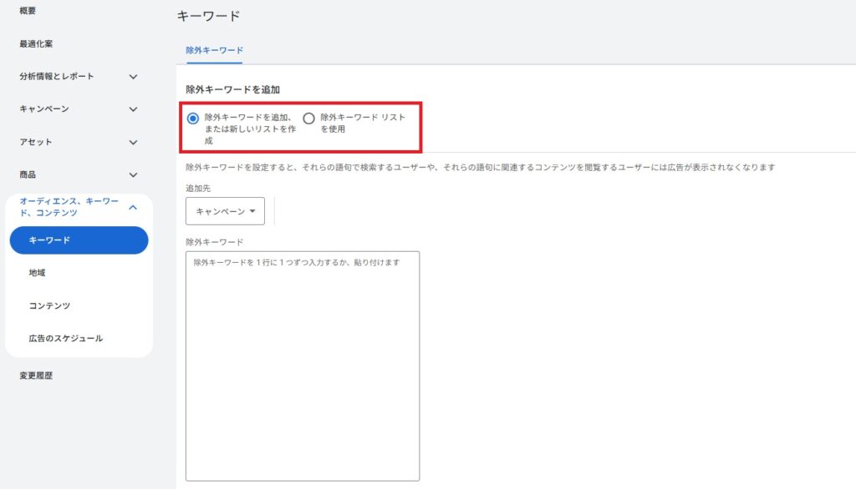
Task: Click キャンペーン label in sidebar
Action: point(44,109)
